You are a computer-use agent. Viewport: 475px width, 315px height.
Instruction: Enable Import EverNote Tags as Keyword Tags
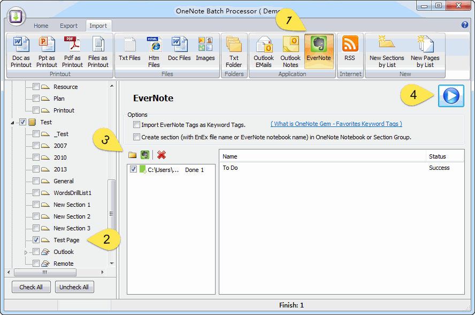tap(136, 125)
